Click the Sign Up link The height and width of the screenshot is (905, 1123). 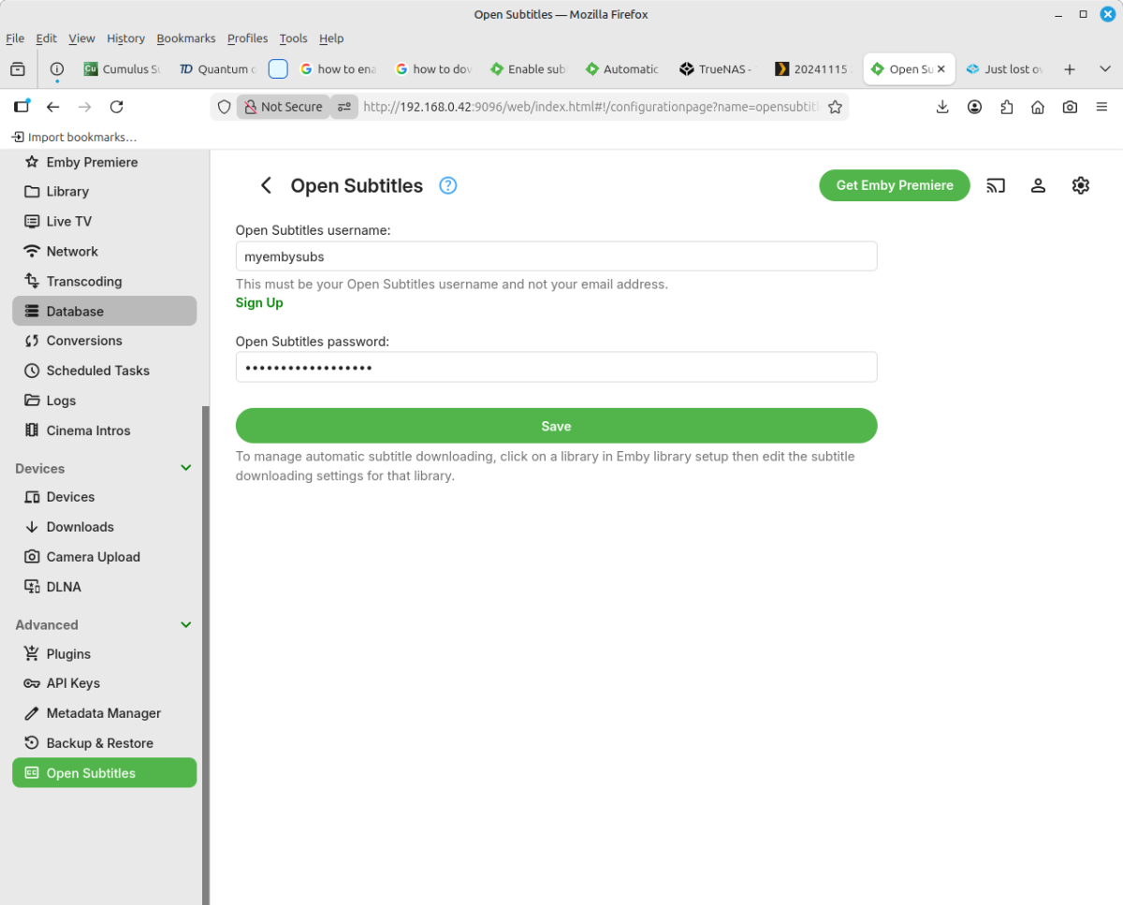(259, 302)
